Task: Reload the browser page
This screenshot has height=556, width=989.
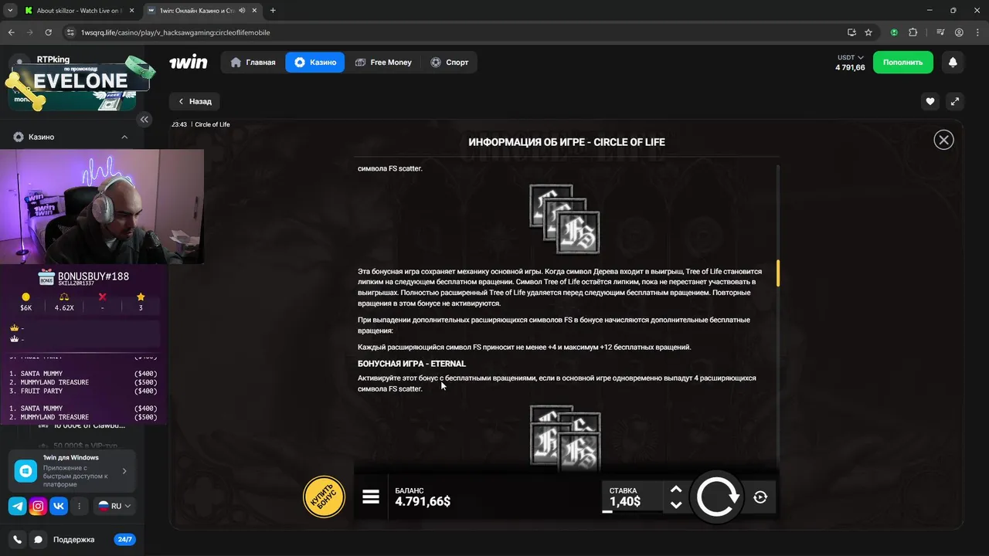Action: point(48,32)
